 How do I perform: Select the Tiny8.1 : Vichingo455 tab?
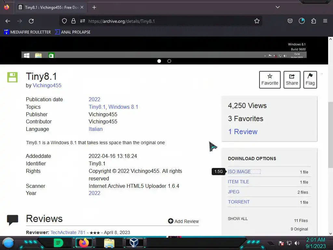pos(51,7)
